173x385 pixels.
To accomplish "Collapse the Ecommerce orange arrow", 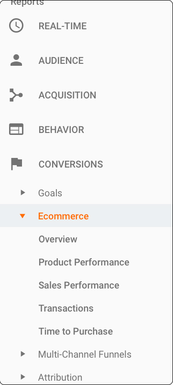I will pyautogui.click(x=22, y=216).
